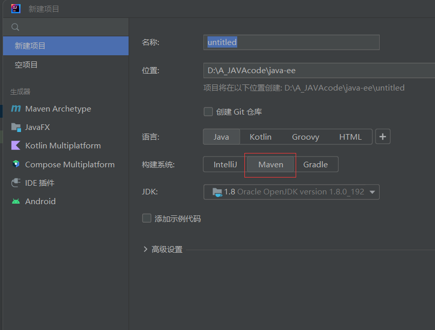The image size is (435, 330).
Task: Open the IDE 插件 generator icon
Action: click(16, 183)
